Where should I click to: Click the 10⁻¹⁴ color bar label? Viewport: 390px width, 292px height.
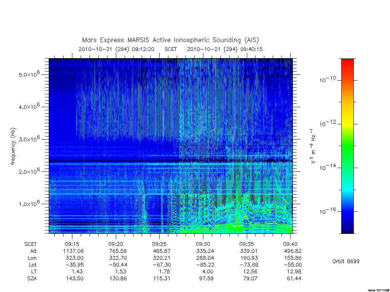(x=328, y=167)
